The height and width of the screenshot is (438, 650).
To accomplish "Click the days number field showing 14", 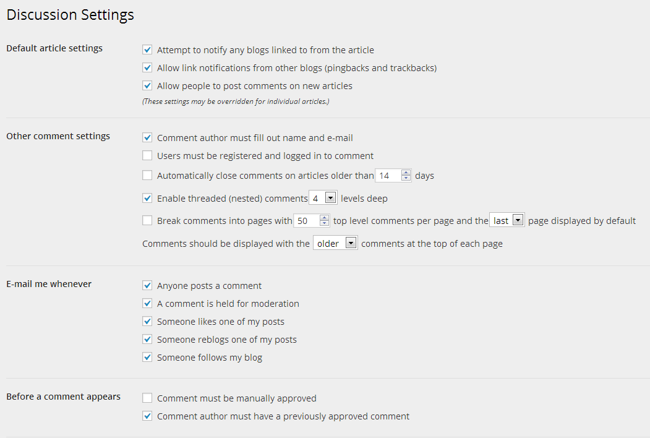I will click(388, 176).
